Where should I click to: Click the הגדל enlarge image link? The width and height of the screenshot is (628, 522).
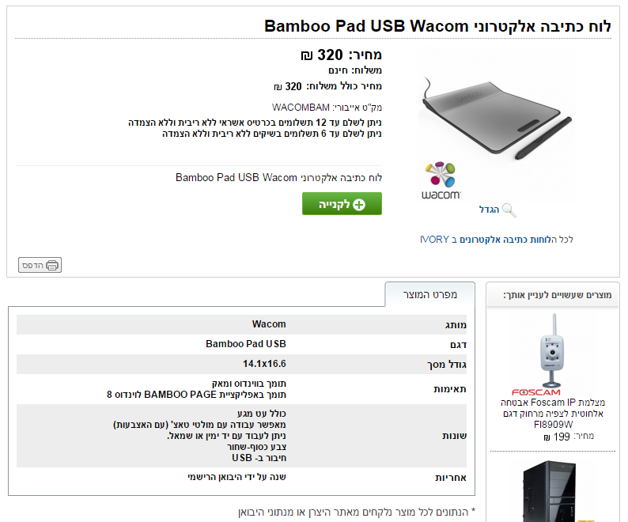pyautogui.click(x=490, y=210)
